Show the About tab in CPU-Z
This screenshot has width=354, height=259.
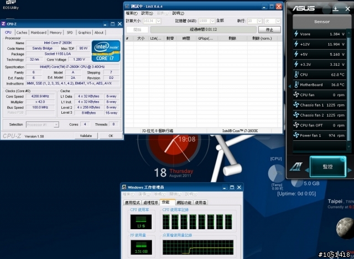pyautogui.click(x=99, y=33)
